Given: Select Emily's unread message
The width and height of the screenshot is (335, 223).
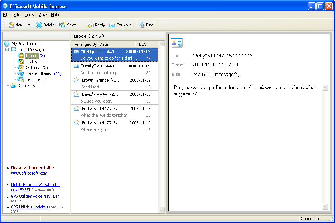Looking at the screenshot, I should pyautogui.click(x=115, y=69).
